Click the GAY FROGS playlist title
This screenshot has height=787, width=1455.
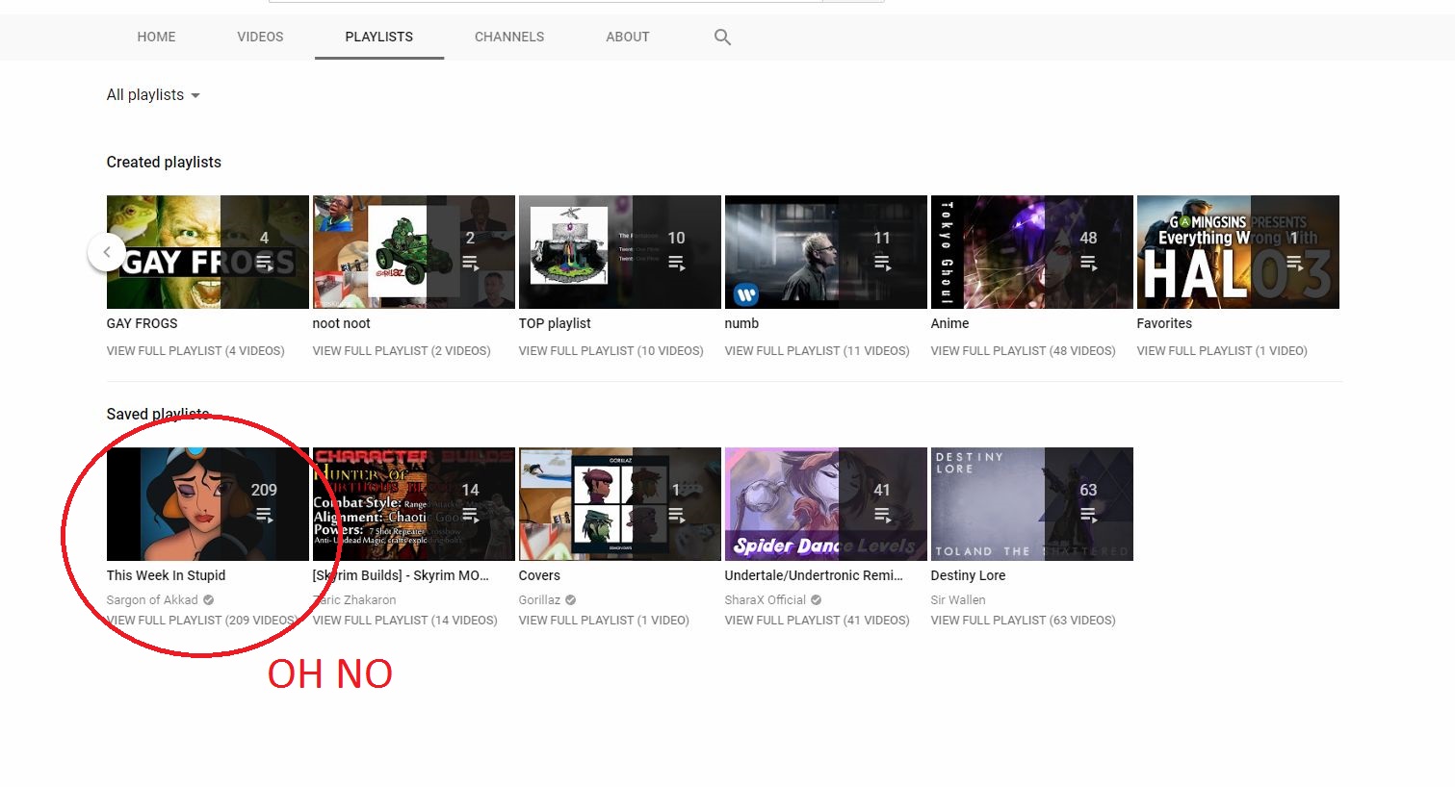(143, 324)
